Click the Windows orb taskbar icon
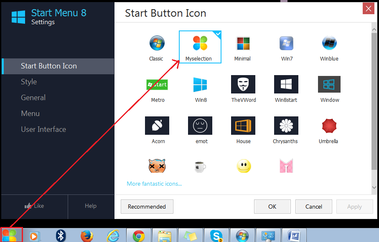 (242, 235)
